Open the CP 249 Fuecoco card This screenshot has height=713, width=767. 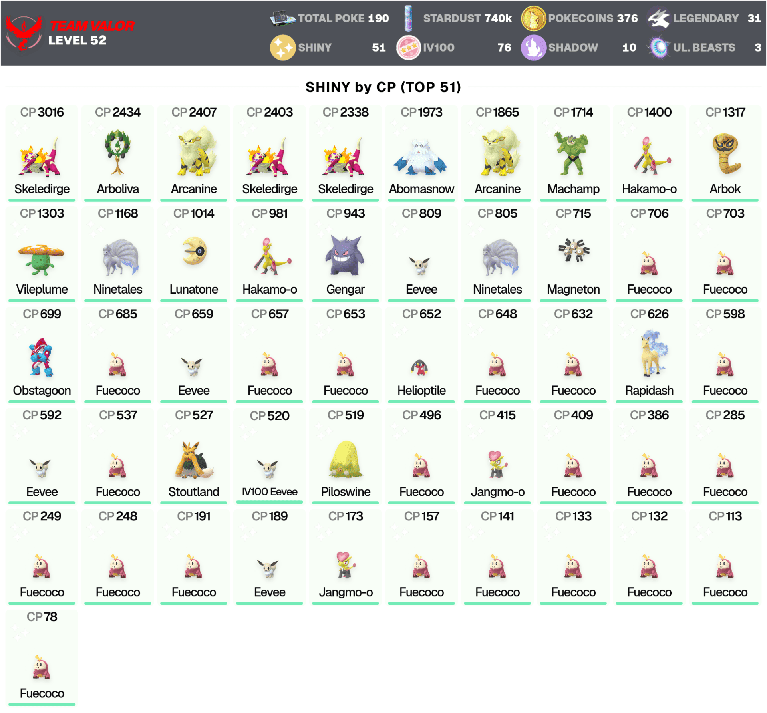click(x=42, y=557)
